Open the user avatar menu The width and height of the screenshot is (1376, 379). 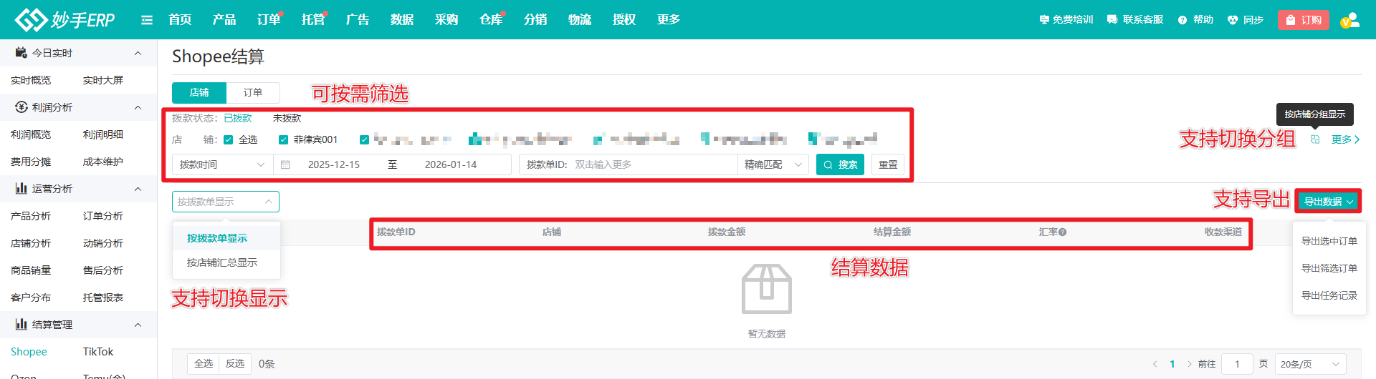(x=1350, y=20)
